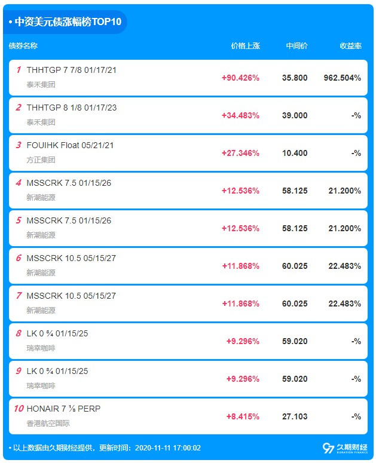This screenshot has height=463, width=376.
Task: Open bond THHTGP 8 1/8 01/17/23
Action: click(x=72, y=108)
